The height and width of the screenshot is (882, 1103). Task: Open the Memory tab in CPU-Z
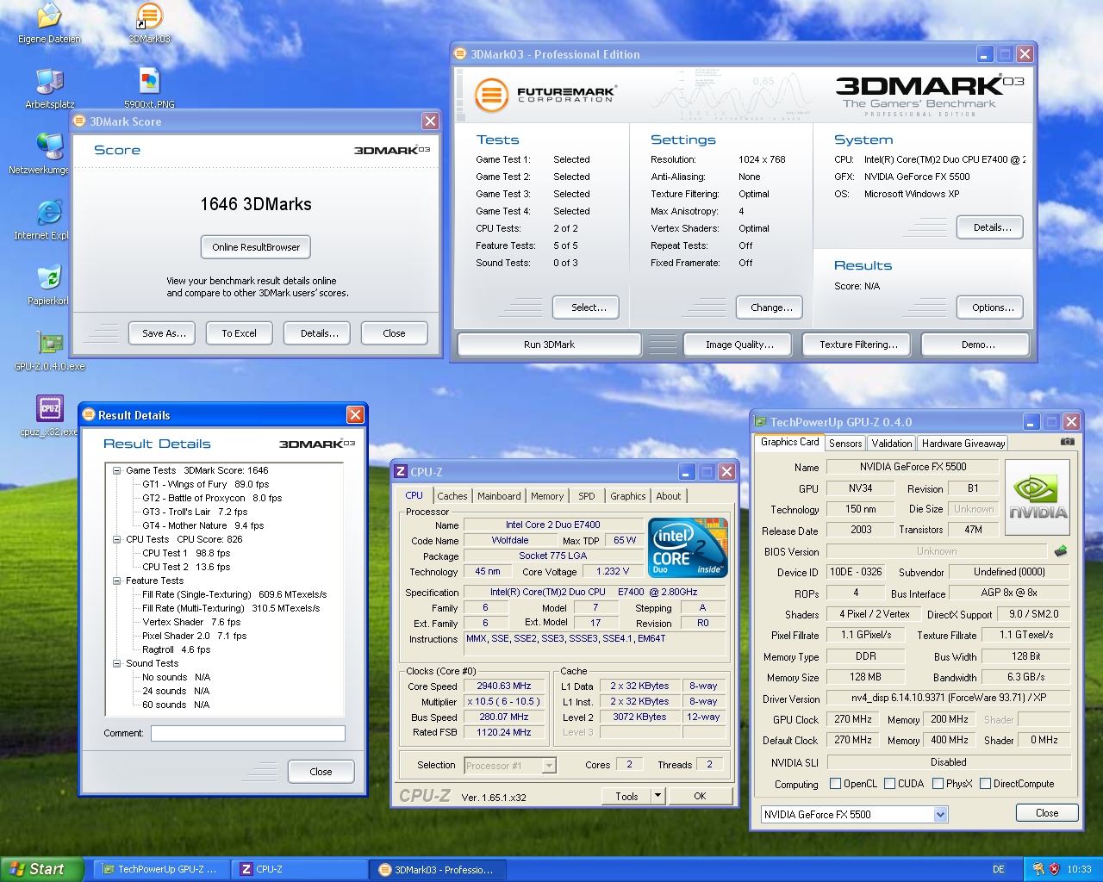pos(547,496)
